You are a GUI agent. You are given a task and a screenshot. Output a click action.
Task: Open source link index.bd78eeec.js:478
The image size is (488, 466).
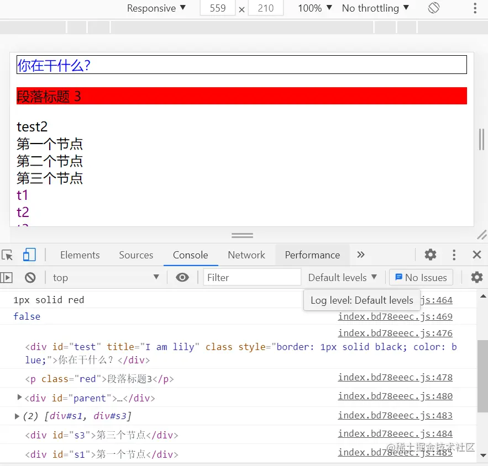[395, 377]
